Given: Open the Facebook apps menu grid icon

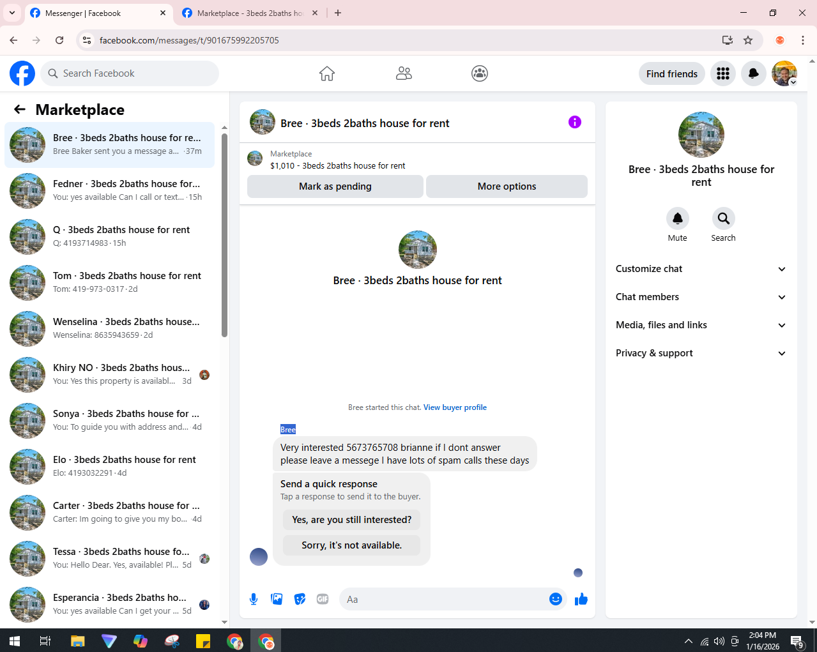Looking at the screenshot, I should (x=723, y=73).
